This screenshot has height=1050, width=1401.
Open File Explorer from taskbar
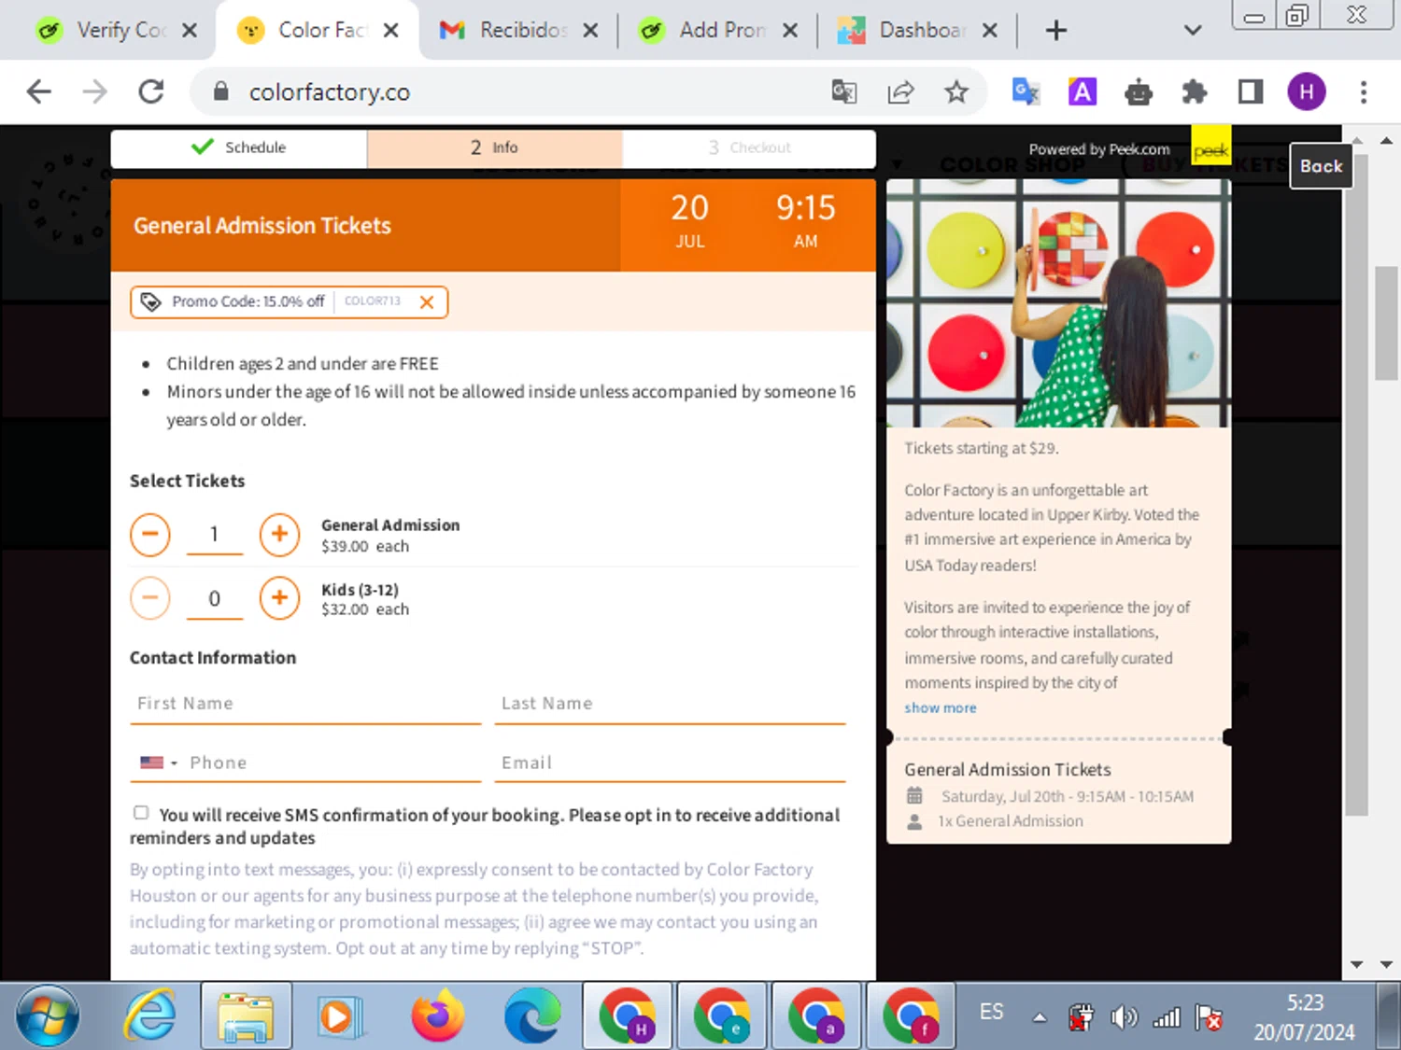[246, 1015]
